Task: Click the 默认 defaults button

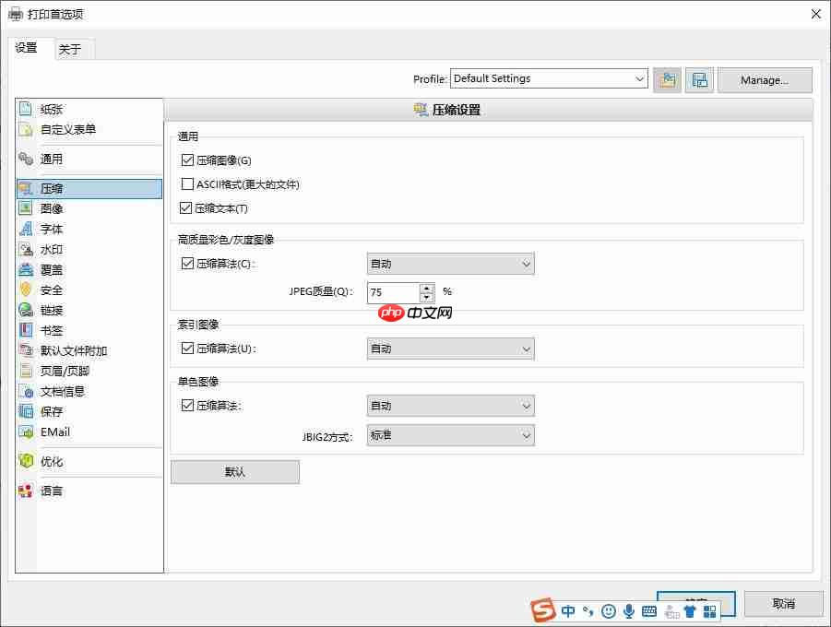Action: pos(235,472)
